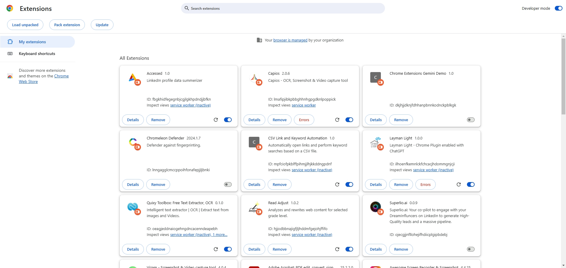Inspect Layman Light service worker (Inactive) link
Screen dimensions: 566x268
433,170
